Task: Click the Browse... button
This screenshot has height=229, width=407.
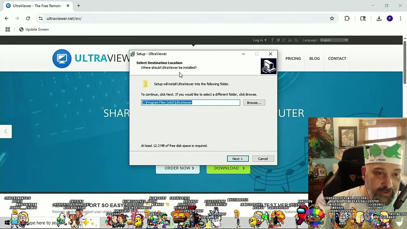Action: 254,103
